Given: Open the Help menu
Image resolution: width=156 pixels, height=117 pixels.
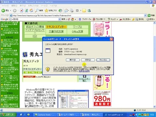Looking at the screenshot, I should pyautogui.click(x=53, y=6).
